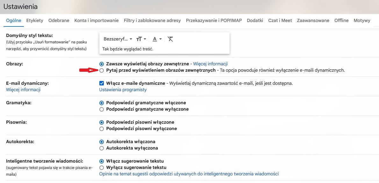Choose Autokorekta wyłączona radio button
Image resolution: width=379 pixels, height=183 pixels.
[102, 148]
